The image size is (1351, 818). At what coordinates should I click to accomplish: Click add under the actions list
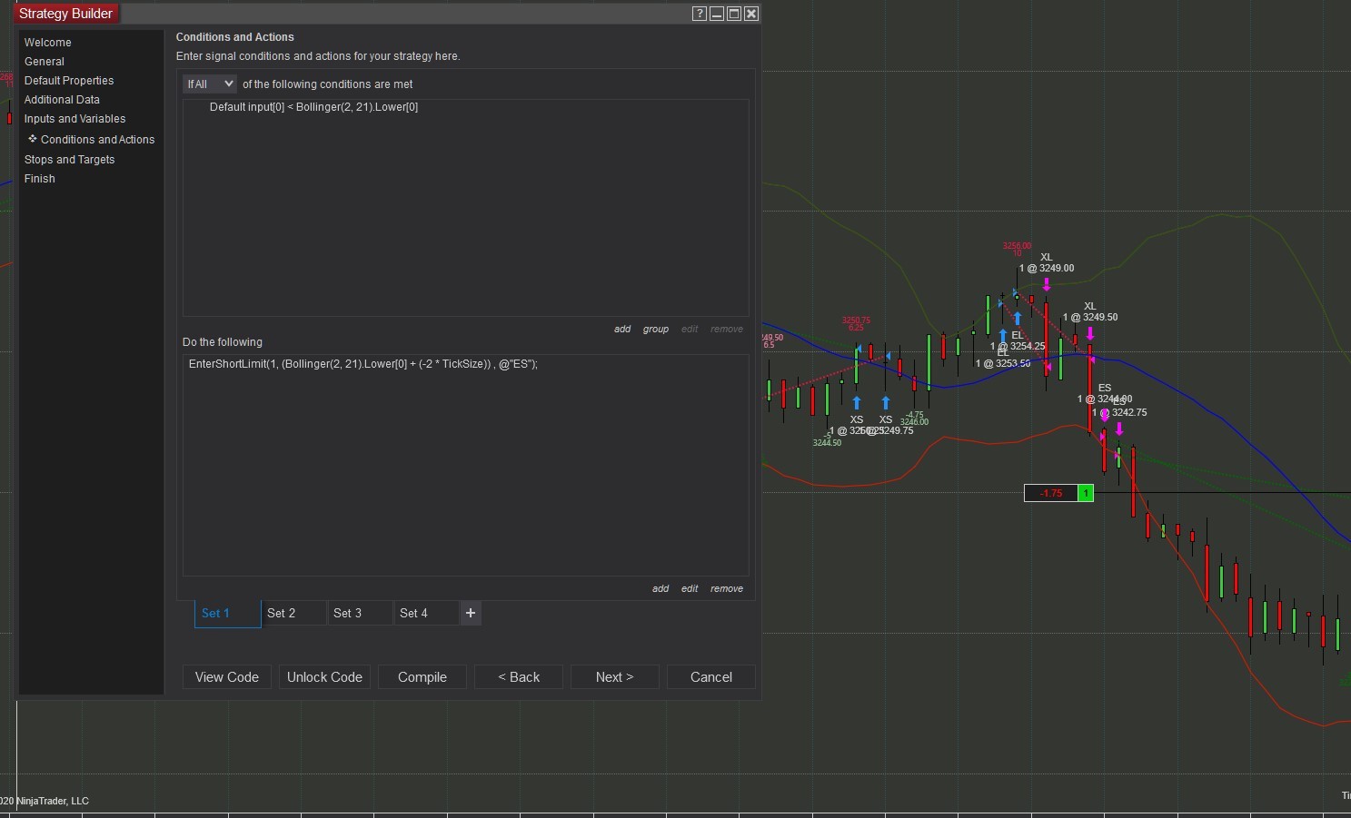[661, 589]
